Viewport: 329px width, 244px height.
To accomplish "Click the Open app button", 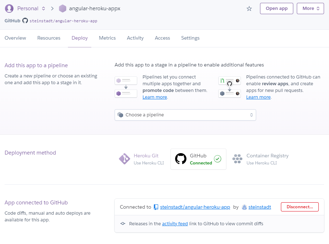I will [277, 8].
